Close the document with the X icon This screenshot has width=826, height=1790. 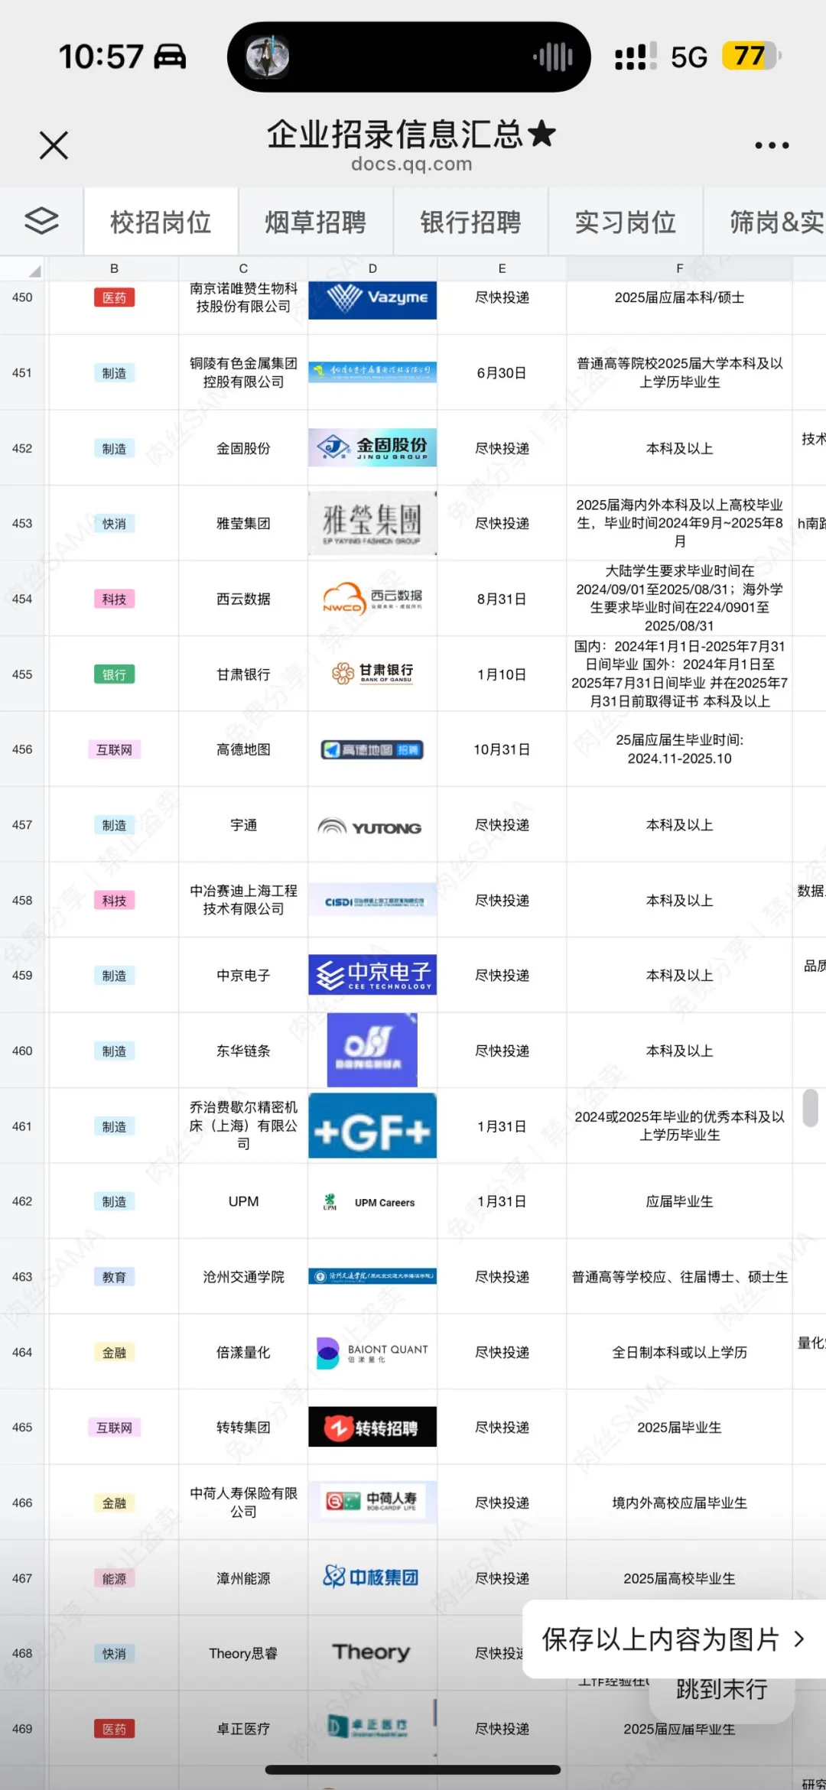coord(54,145)
